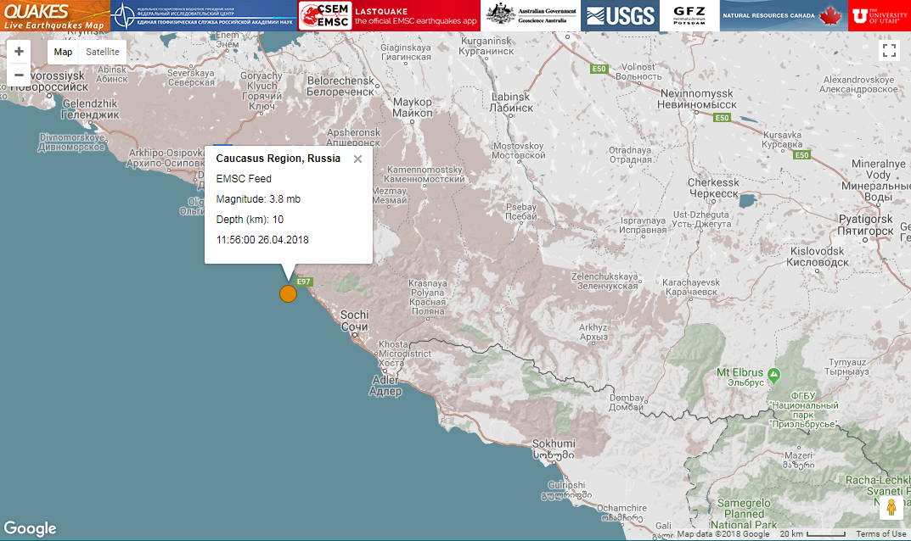Click the Street View pegman icon
Image resolution: width=911 pixels, height=541 pixels.
point(891,507)
